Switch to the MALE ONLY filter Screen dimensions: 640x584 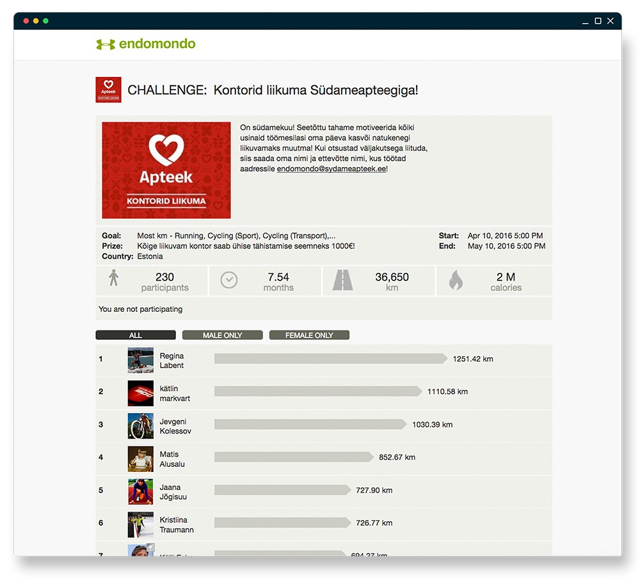point(223,335)
